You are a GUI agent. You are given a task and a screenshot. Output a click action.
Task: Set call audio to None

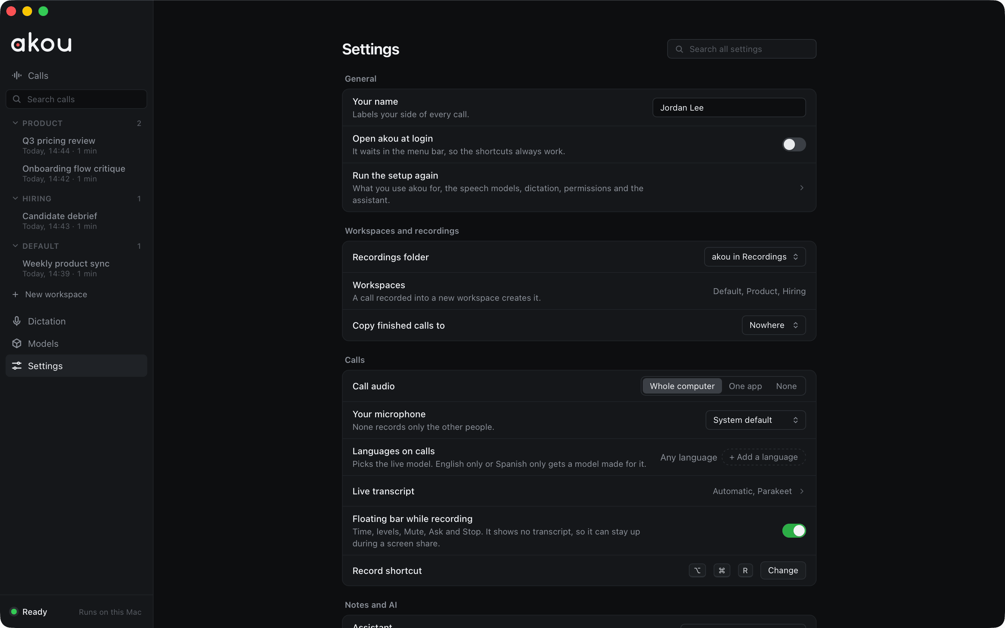click(786, 386)
